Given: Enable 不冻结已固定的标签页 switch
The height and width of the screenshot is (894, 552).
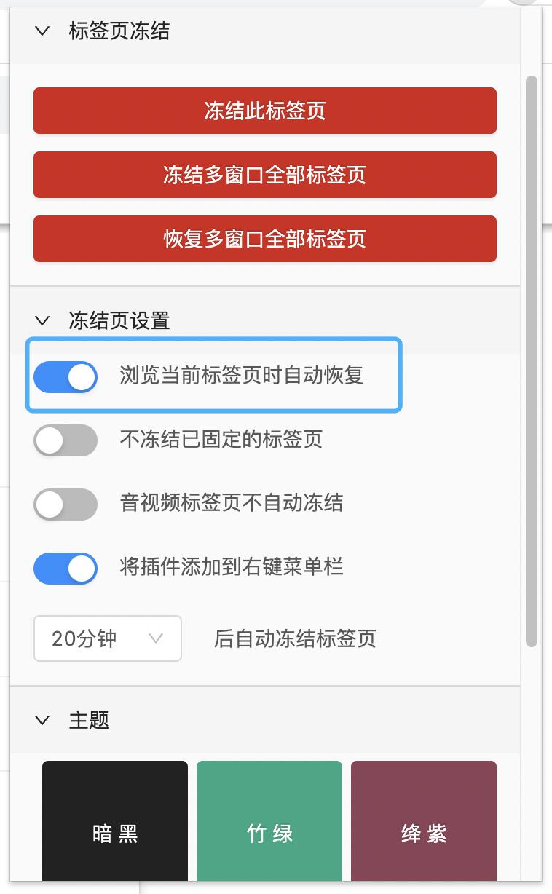Looking at the screenshot, I should pos(66,440).
